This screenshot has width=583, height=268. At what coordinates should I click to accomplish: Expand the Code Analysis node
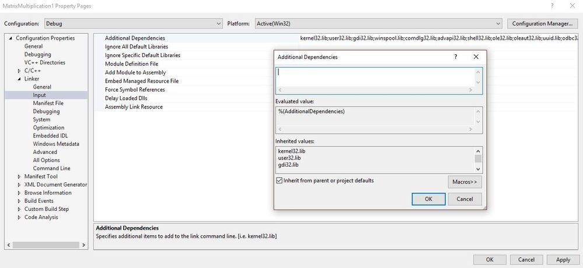coord(19,217)
